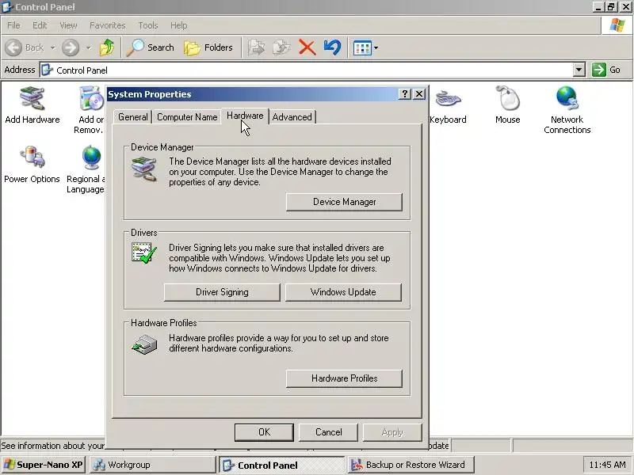Switch to Workgroup taskbar window
This screenshot has width=634, height=475.
coord(152,465)
